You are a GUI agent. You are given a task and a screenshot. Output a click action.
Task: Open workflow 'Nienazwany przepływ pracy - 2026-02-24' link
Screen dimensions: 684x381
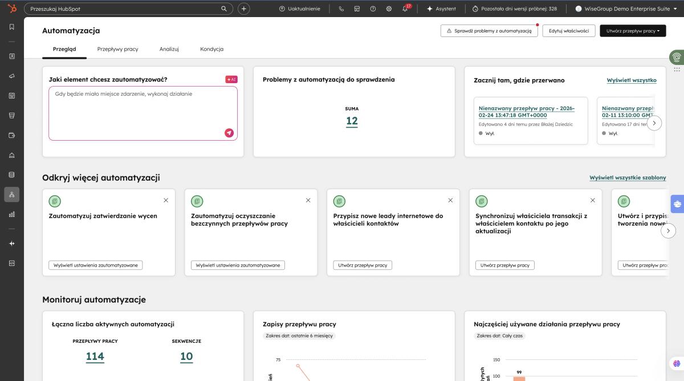[x=527, y=112]
